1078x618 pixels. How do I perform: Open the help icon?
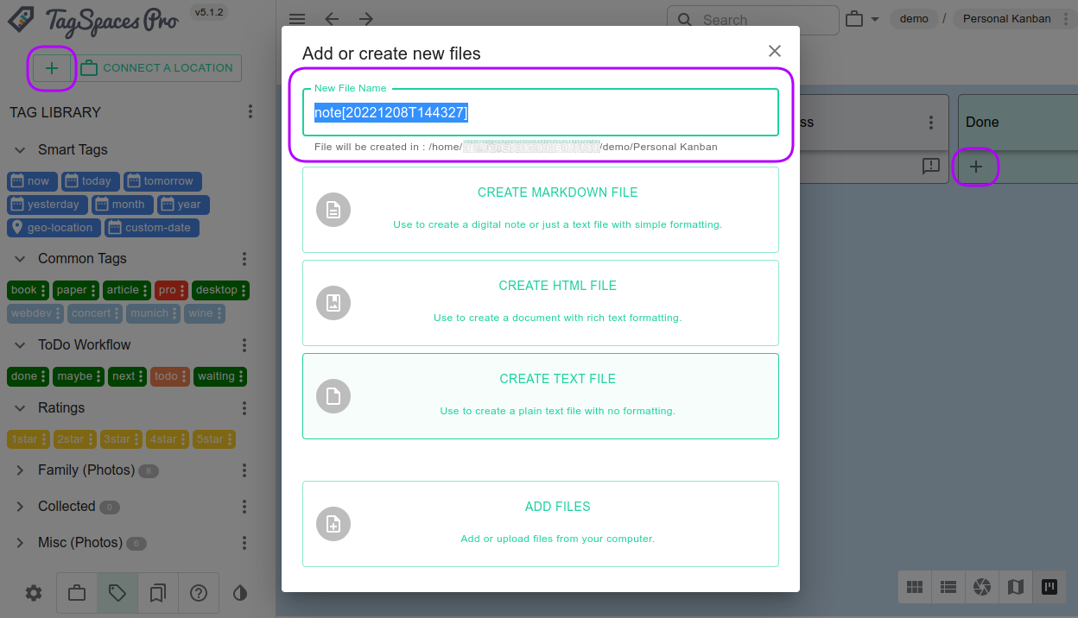199,593
